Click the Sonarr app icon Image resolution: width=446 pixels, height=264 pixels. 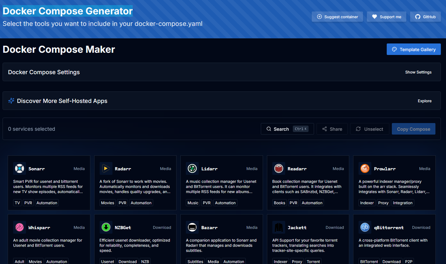point(20,168)
